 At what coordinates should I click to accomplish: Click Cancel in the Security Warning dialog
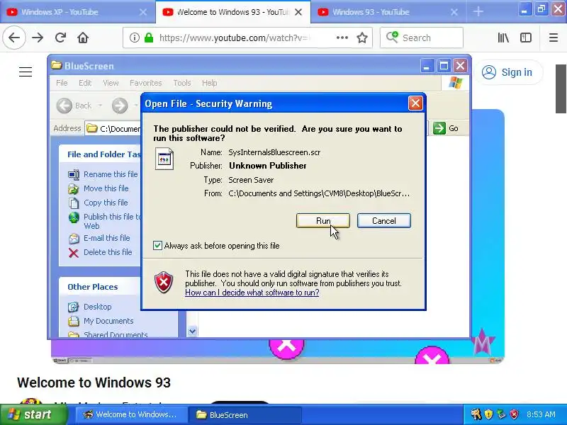383,221
